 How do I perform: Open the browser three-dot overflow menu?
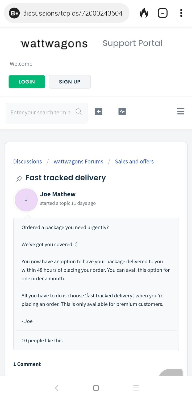point(181,13)
